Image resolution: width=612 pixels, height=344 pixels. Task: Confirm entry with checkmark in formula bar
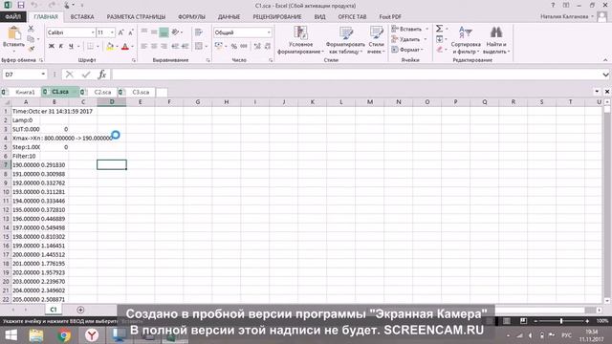click(x=86, y=75)
